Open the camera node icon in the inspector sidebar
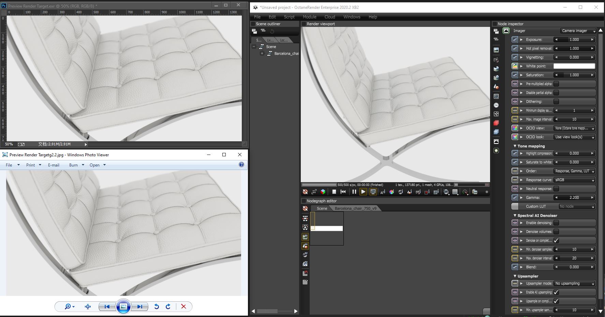Image resolution: width=605 pixels, height=317 pixels. (x=496, y=60)
